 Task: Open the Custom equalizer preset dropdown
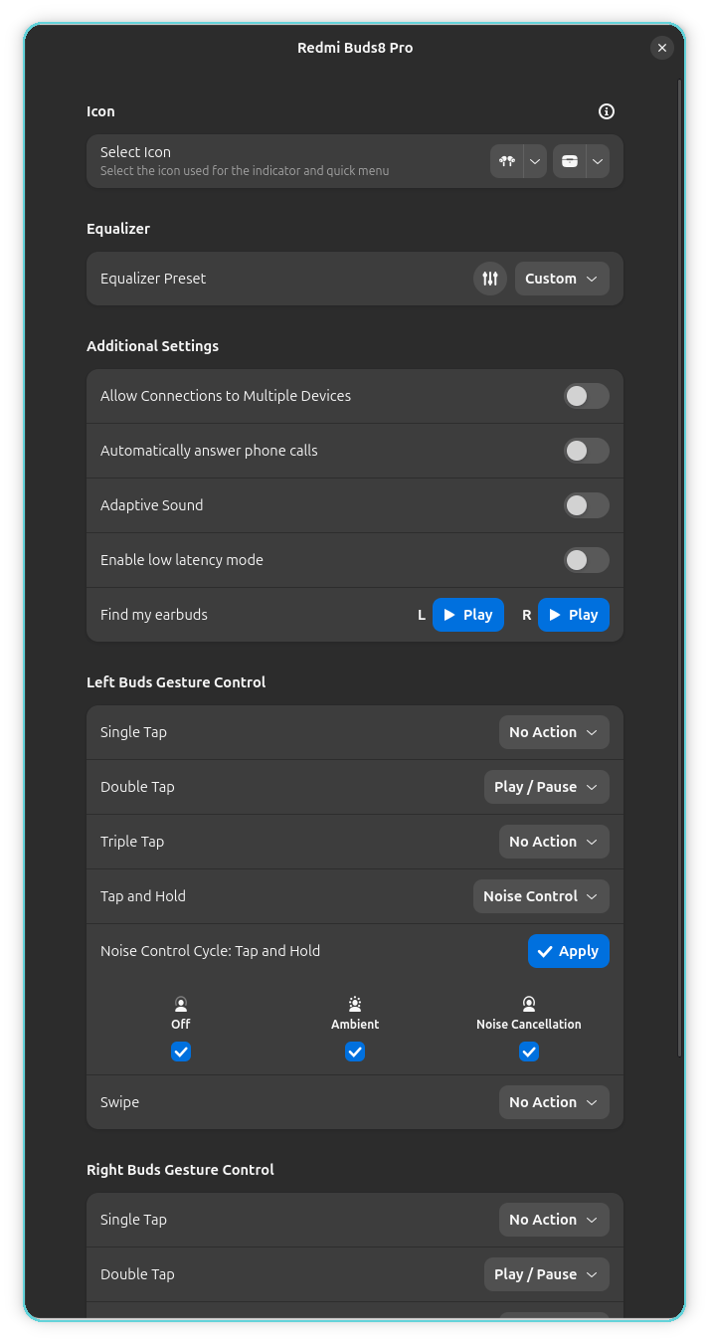coord(562,279)
